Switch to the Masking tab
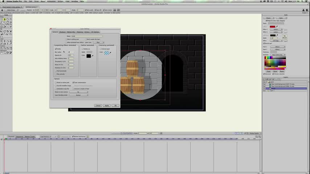This screenshot has width=310, height=174. (x=79, y=32)
